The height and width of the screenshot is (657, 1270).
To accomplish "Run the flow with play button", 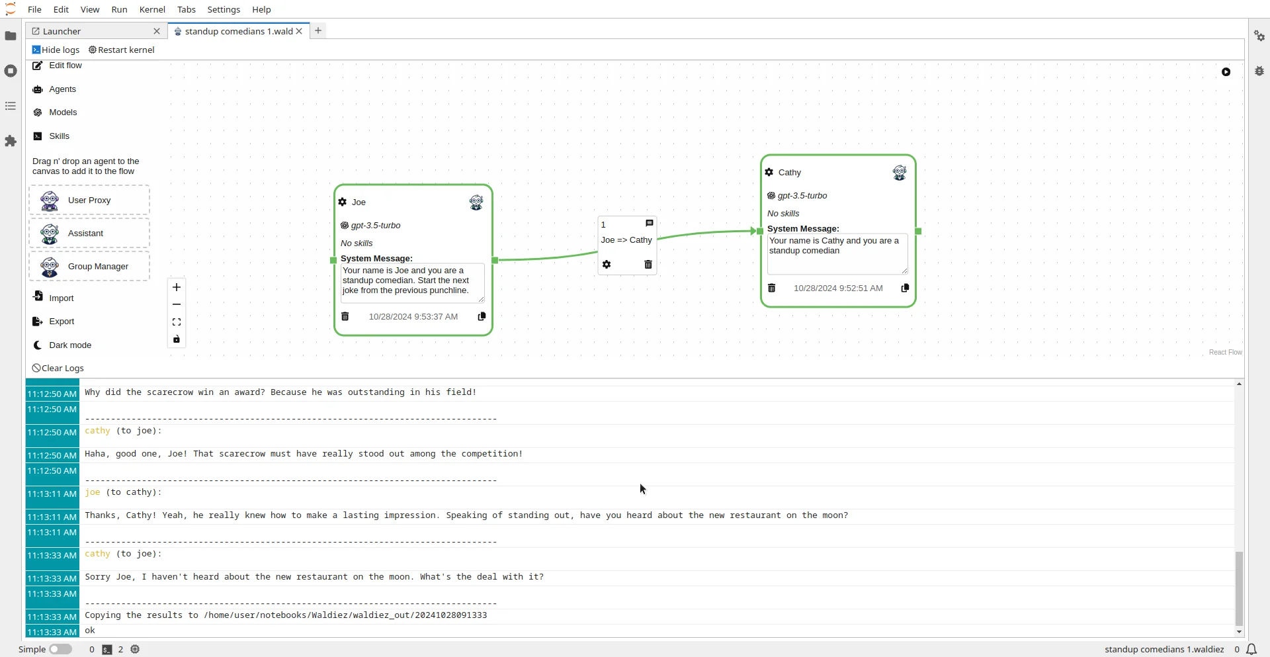I will click(1226, 71).
